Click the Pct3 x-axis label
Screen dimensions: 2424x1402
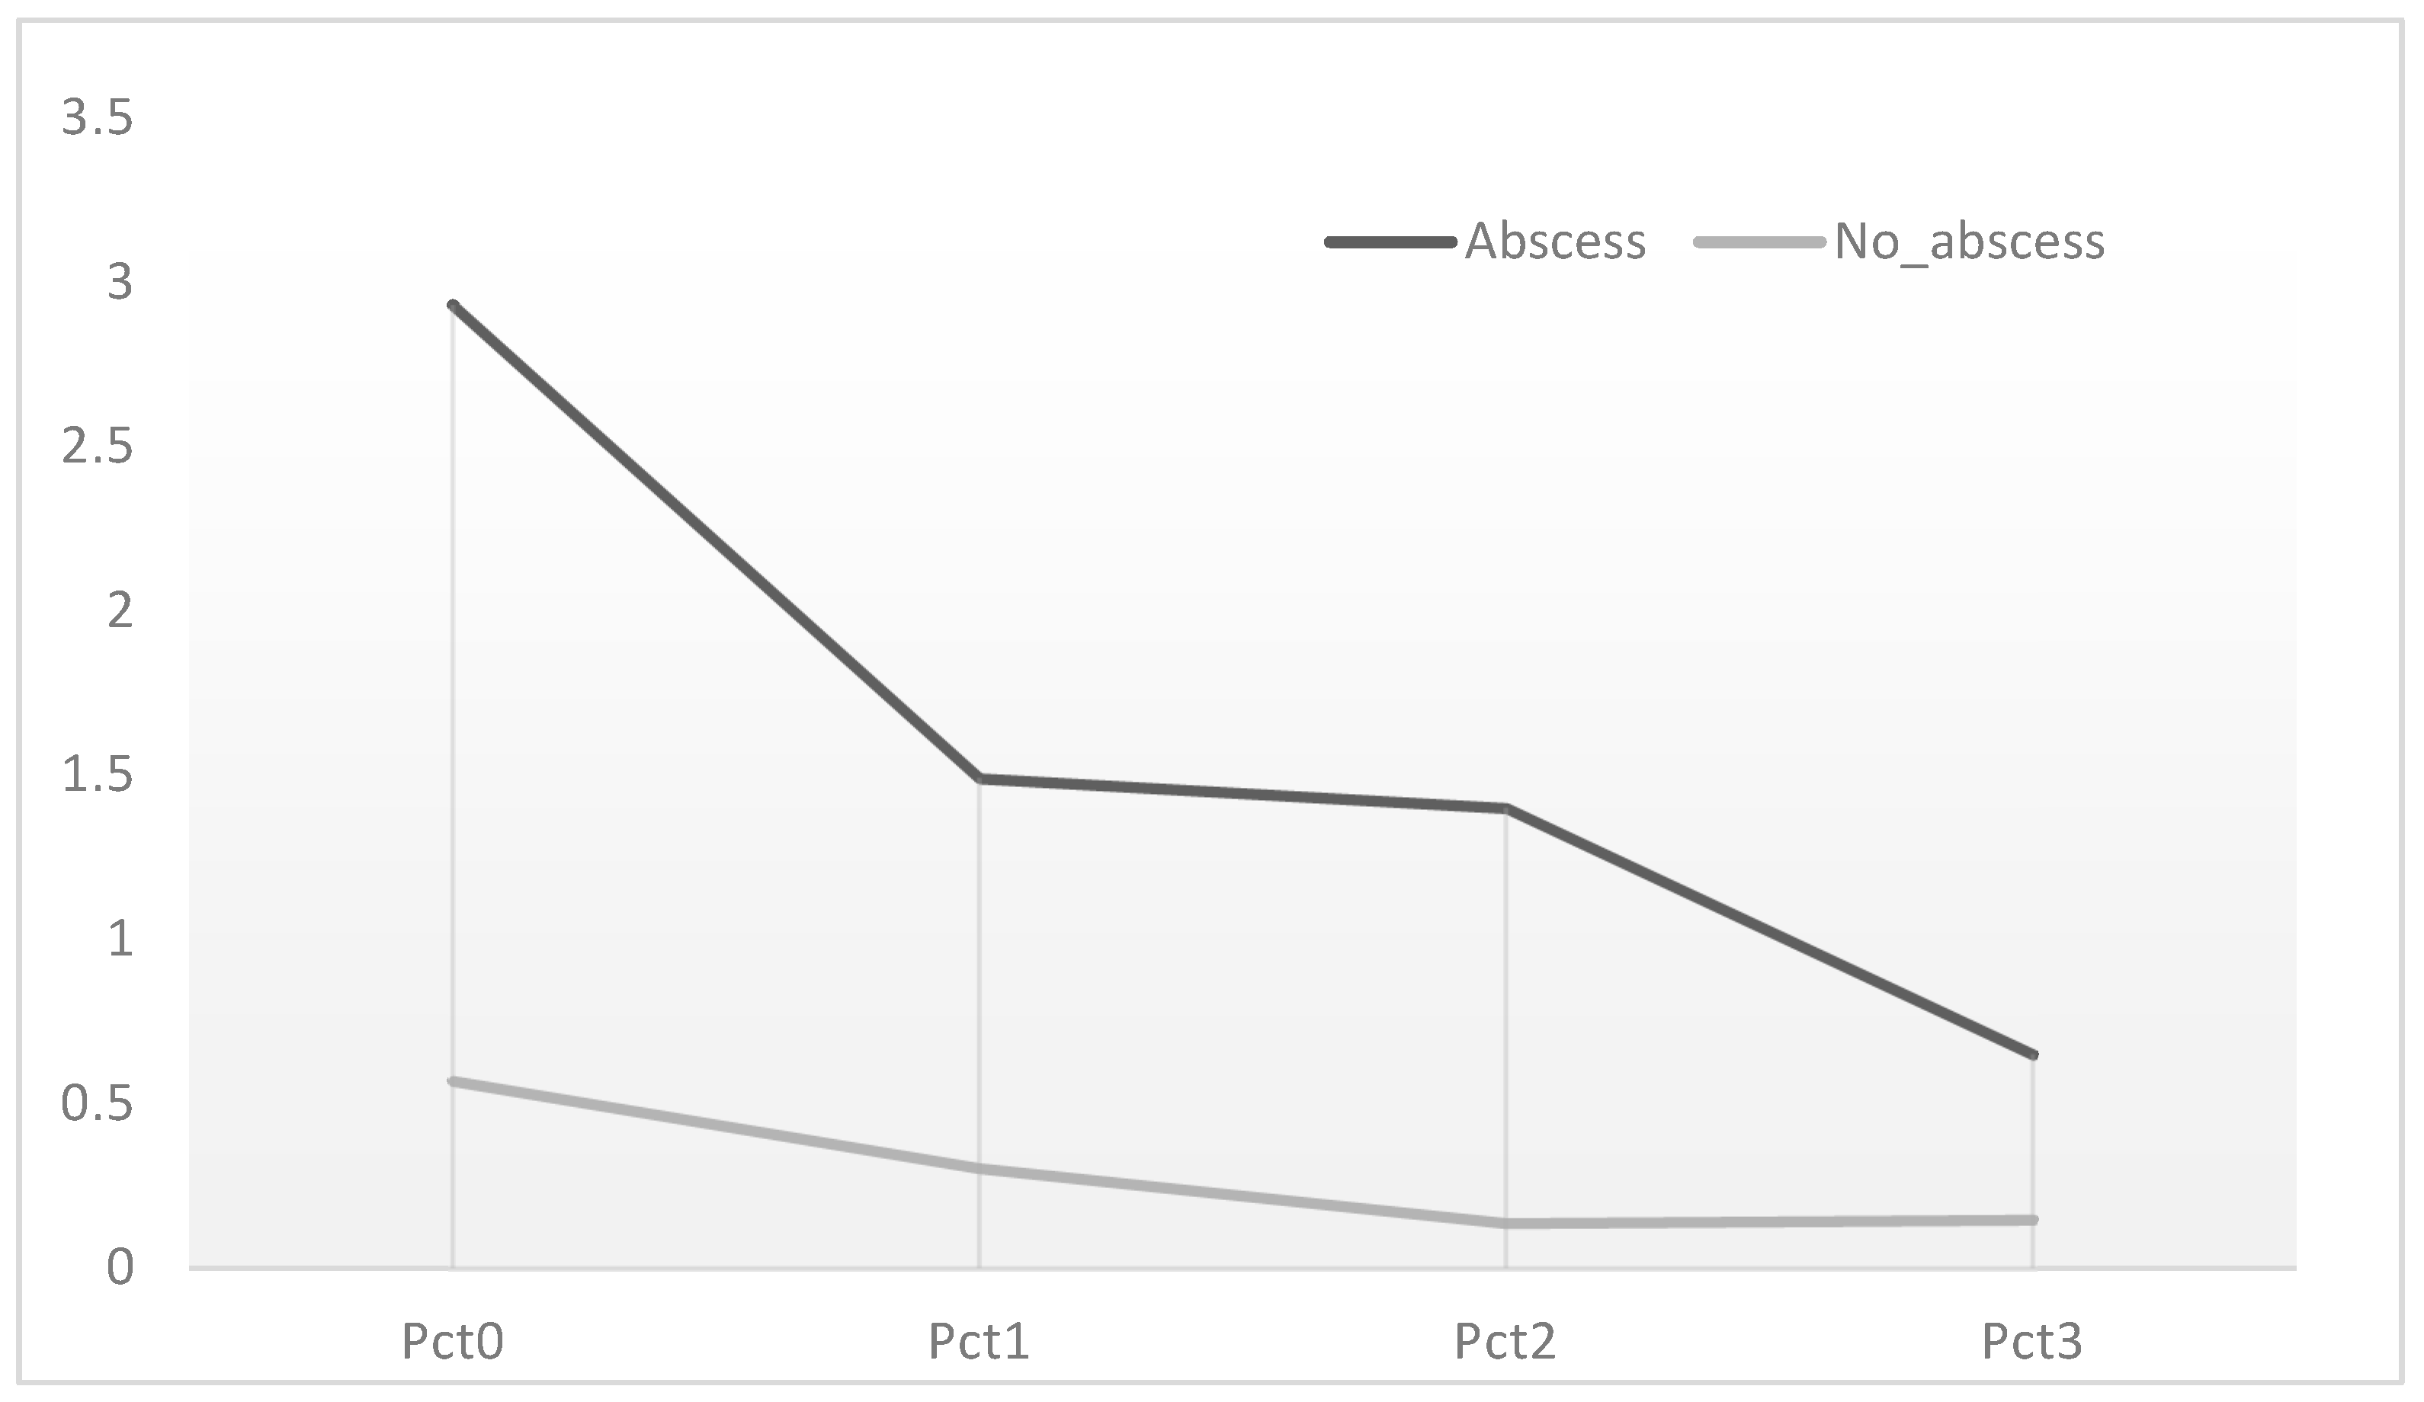point(2031,1341)
